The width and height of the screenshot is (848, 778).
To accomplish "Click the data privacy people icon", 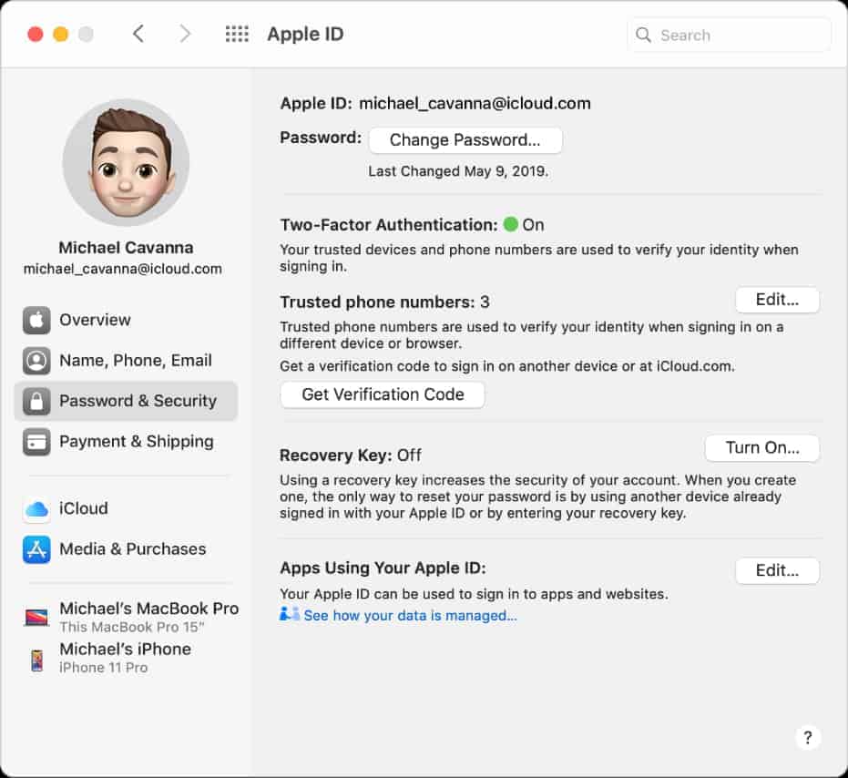I will [x=290, y=613].
